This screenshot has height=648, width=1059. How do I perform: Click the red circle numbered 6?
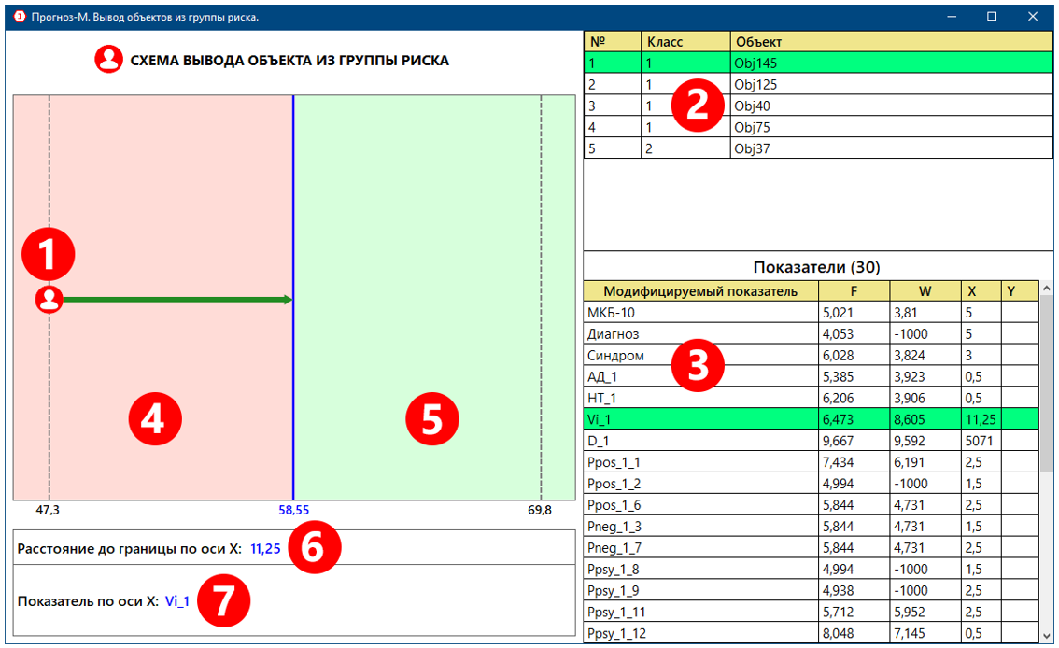(314, 548)
